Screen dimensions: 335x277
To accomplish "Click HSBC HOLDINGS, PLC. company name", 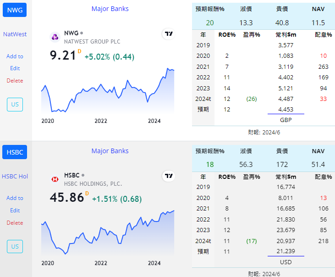I will [x=93, y=184].
